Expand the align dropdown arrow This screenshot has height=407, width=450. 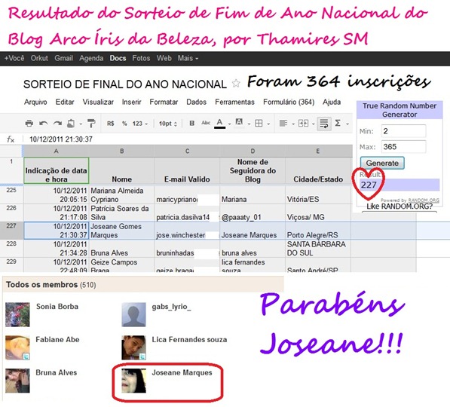point(293,124)
